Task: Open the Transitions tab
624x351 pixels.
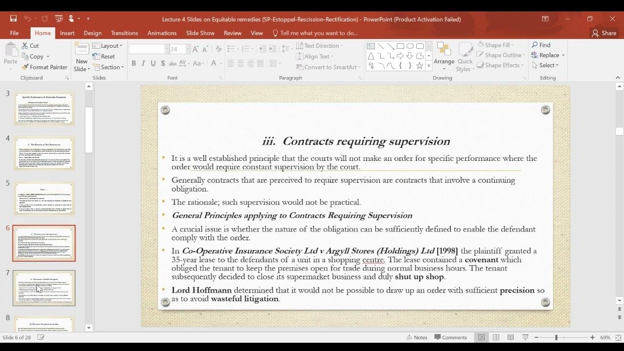Action: pyautogui.click(x=124, y=33)
